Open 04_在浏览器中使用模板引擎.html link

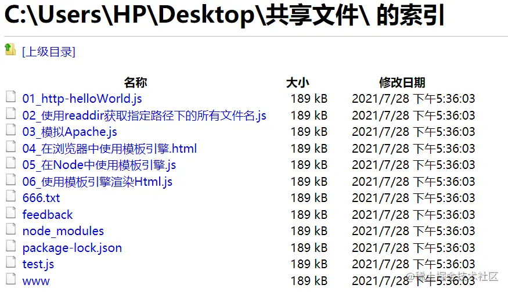tap(110, 149)
